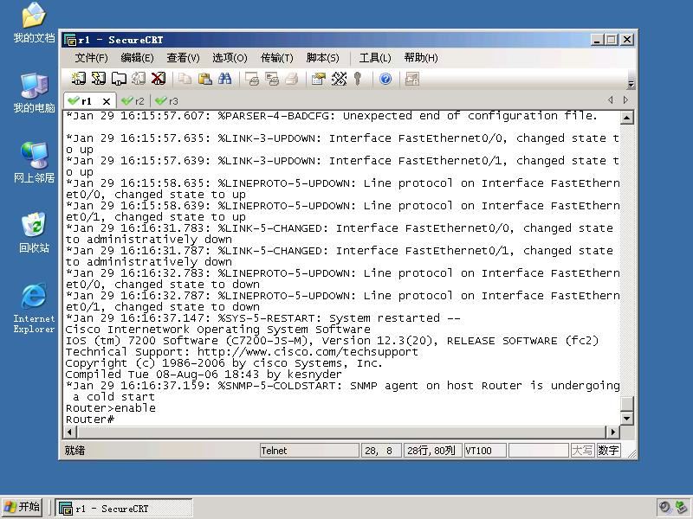This screenshot has height=519, width=693.
Task: Close the r1 tab with its X
Action: pos(106,101)
